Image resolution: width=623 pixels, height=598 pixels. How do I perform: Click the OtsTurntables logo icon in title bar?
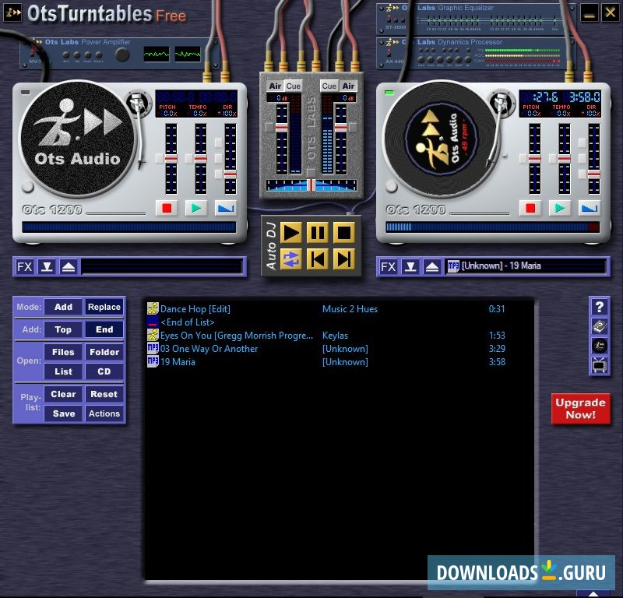12,12
